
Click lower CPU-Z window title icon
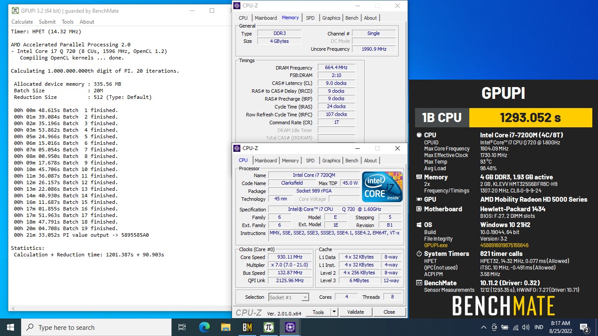click(x=237, y=148)
